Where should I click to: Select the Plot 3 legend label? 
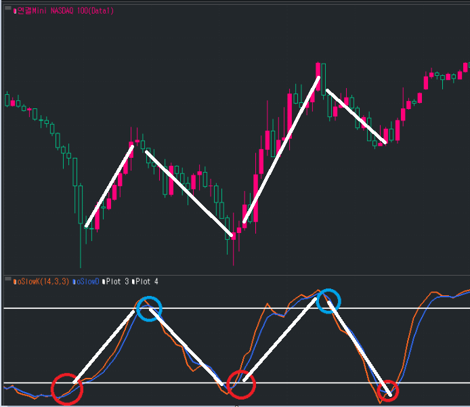pyautogui.click(x=118, y=282)
